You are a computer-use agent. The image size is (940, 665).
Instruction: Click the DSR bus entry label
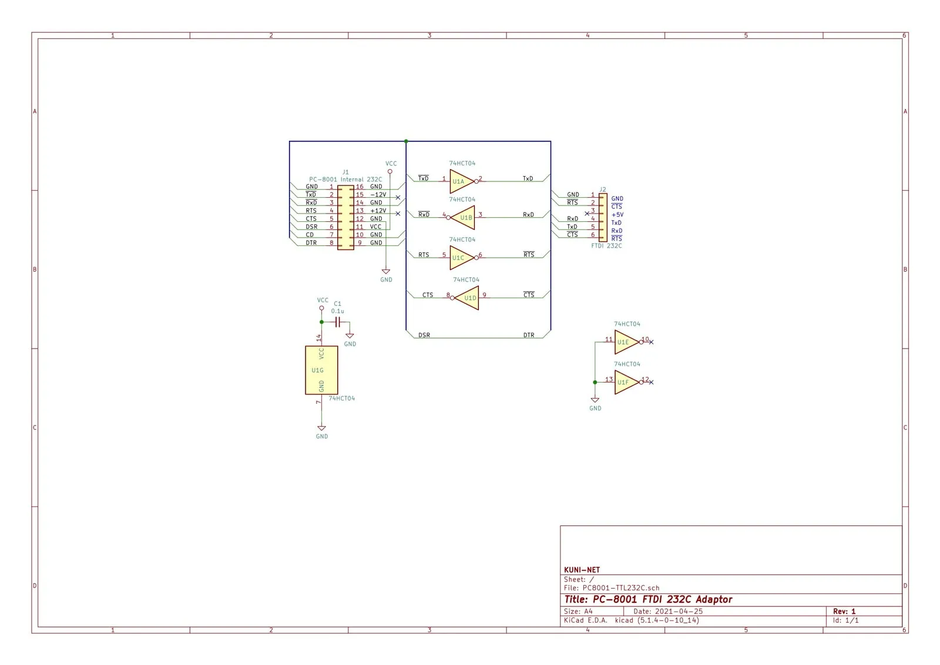424,335
